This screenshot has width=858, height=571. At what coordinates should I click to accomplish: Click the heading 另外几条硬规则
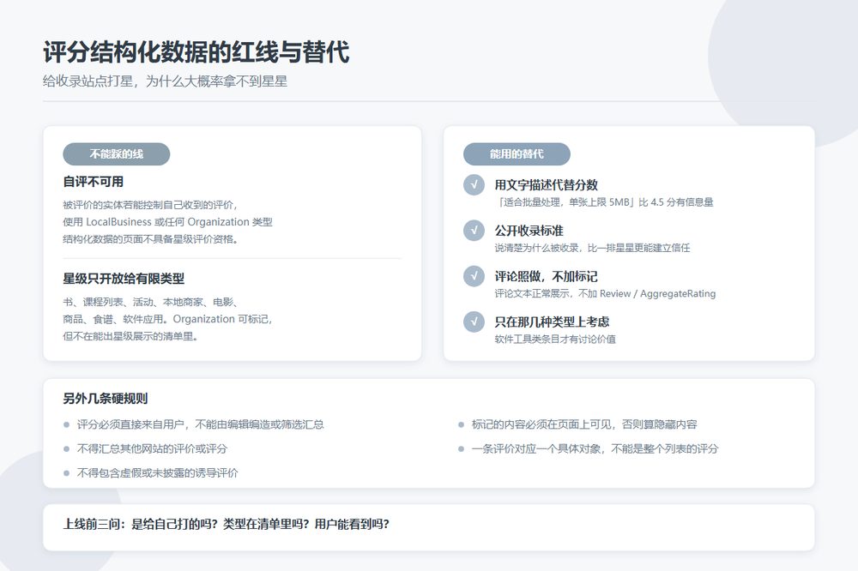105,399
